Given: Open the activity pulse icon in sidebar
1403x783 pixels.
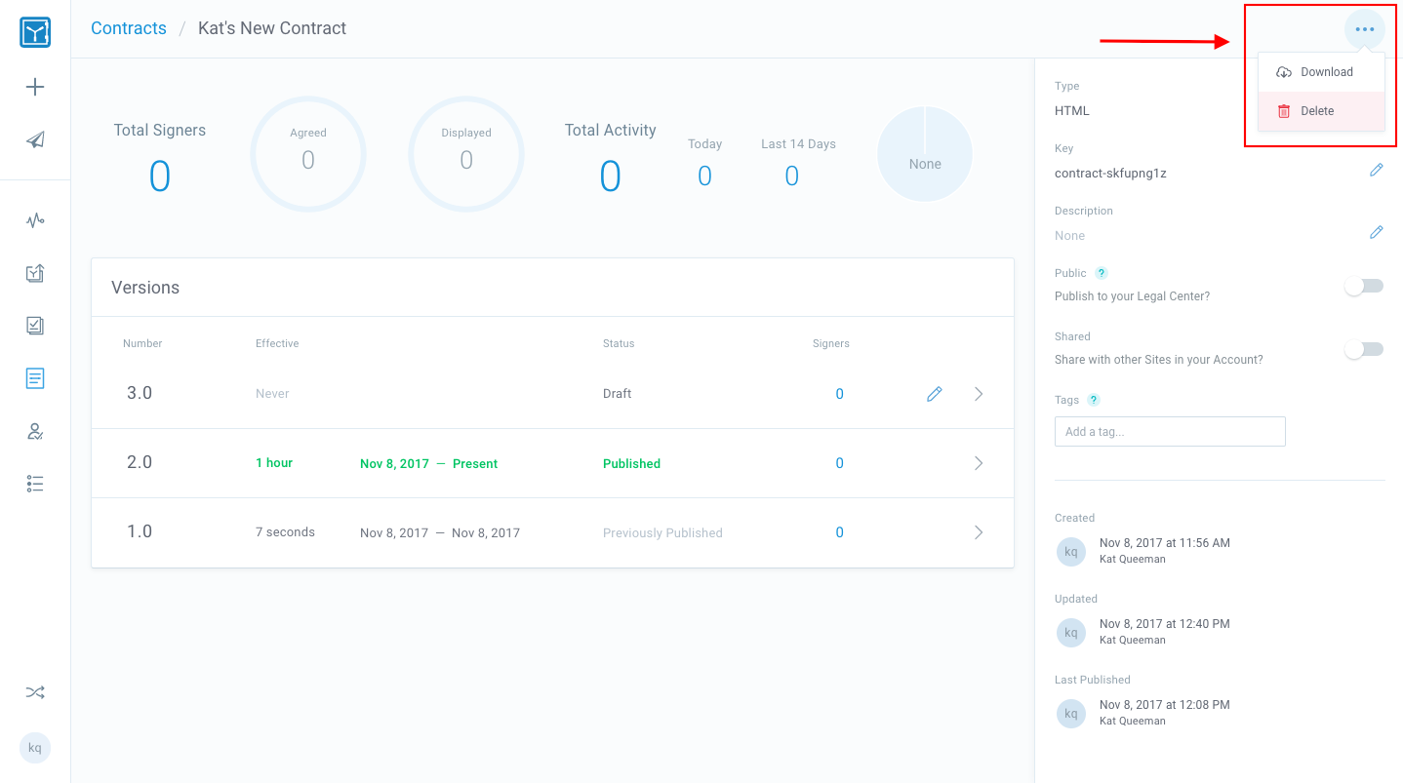Looking at the screenshot, I should (35, 220).
